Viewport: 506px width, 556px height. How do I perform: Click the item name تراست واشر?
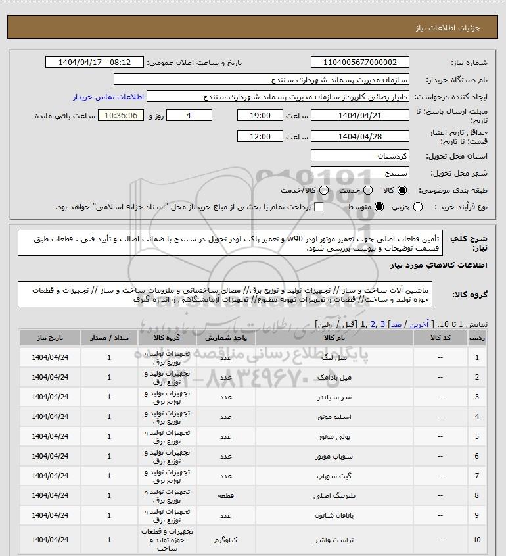click(334, 540)
